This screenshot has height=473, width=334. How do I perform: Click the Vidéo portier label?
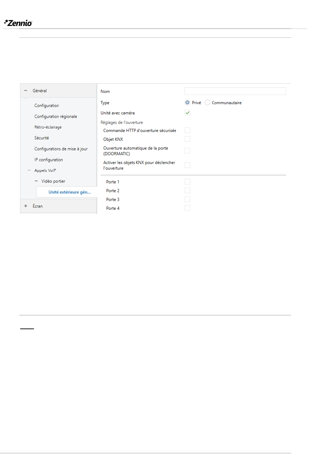pos(53,181)
